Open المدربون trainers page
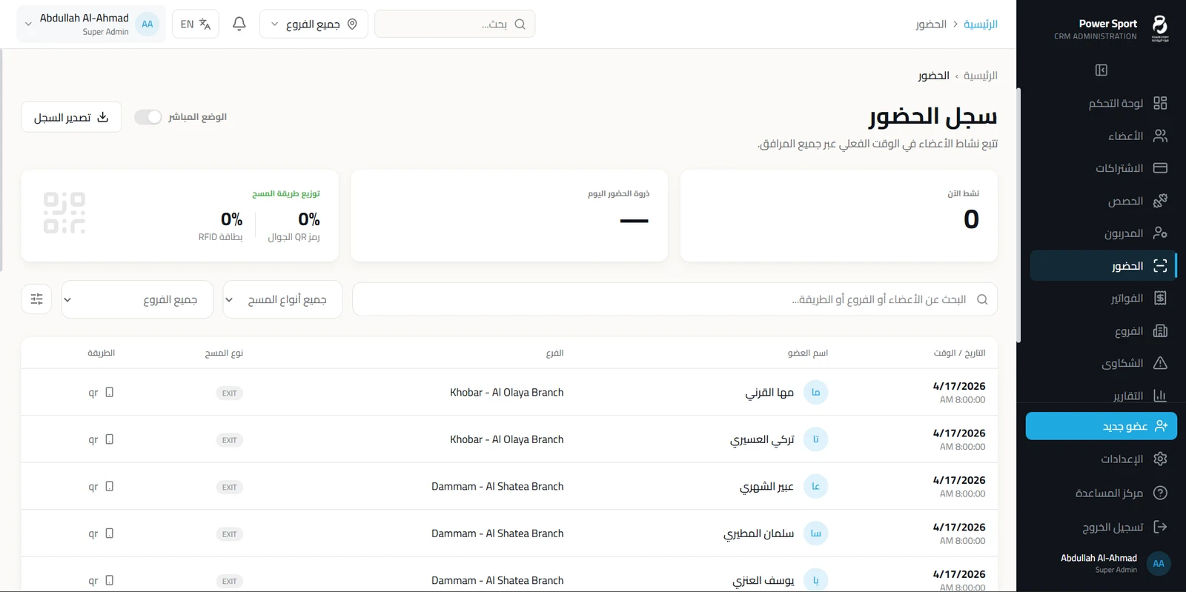The height and width of the screenshot is (592, 1186). [1103, 233]
